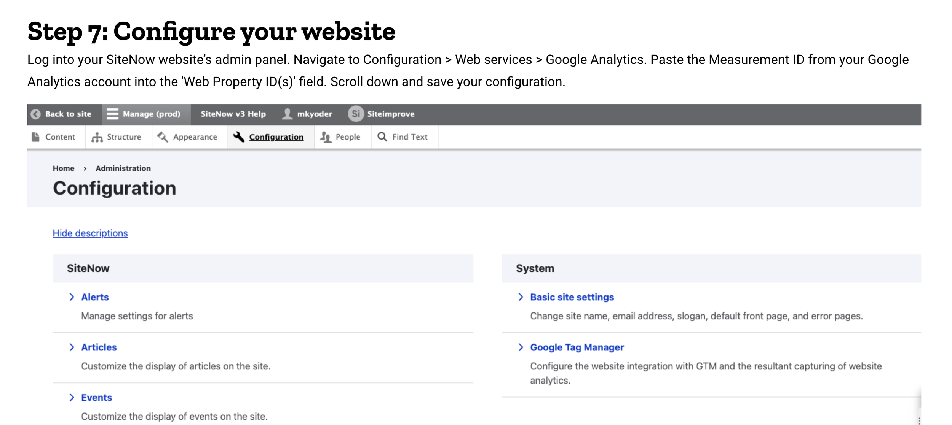This screenshot has height=425, width=952.
Task: Click the Structure hierarchy icon
Action: tap(97, 137)
